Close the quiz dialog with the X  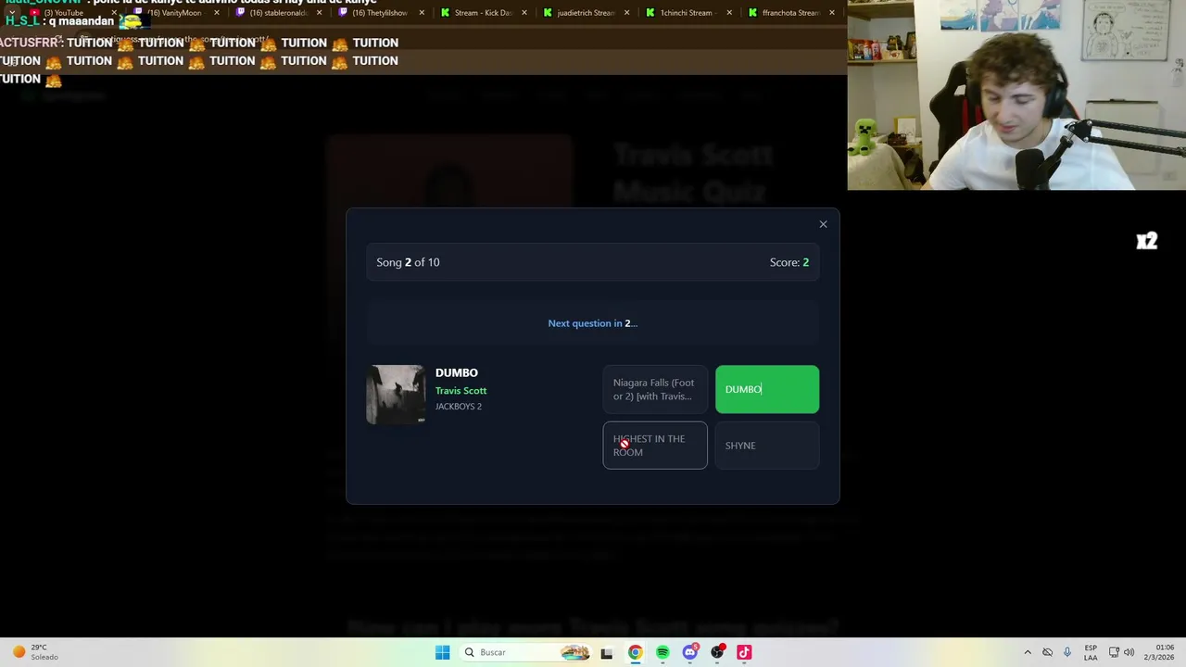(x=823, y=224)
